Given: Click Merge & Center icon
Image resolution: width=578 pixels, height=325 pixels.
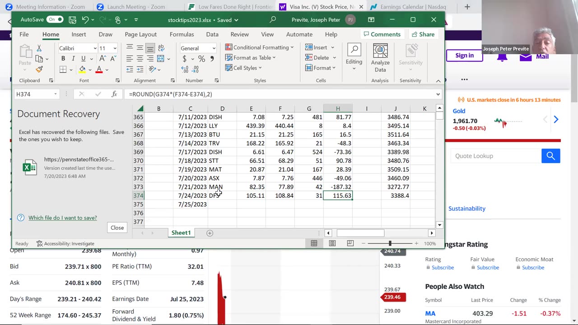Looking at the screenshot, I should click(x=161, y=59).
